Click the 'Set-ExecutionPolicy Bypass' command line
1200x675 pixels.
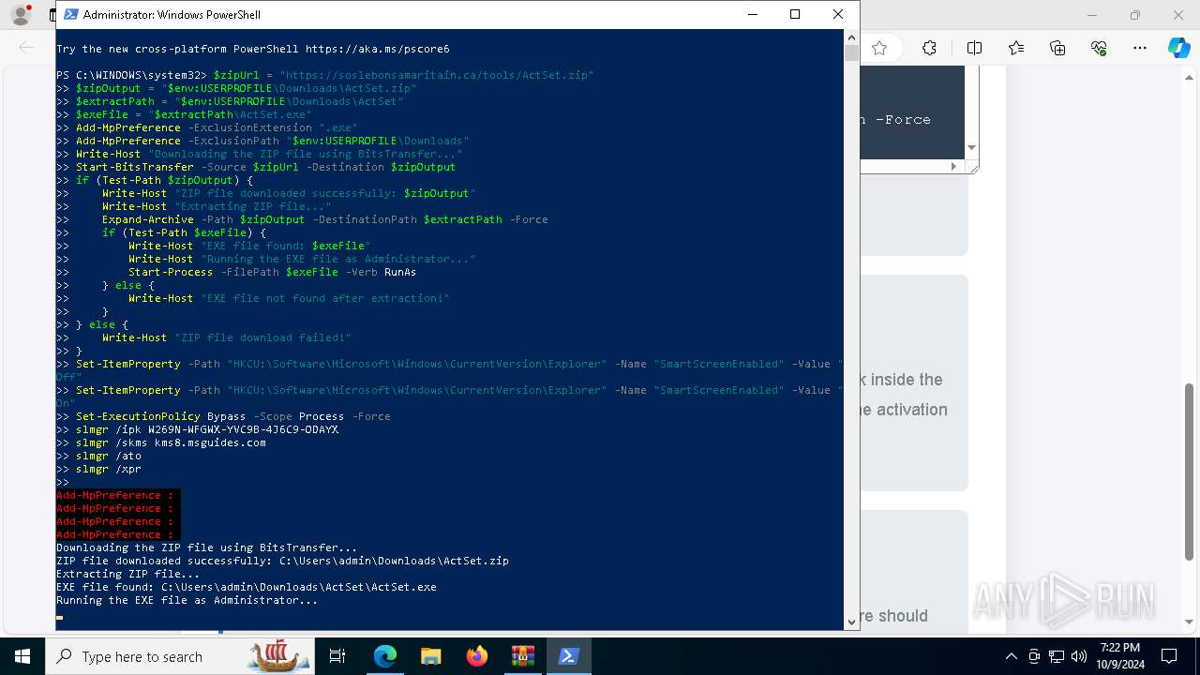pyautogui.click(x=233, y=416)
